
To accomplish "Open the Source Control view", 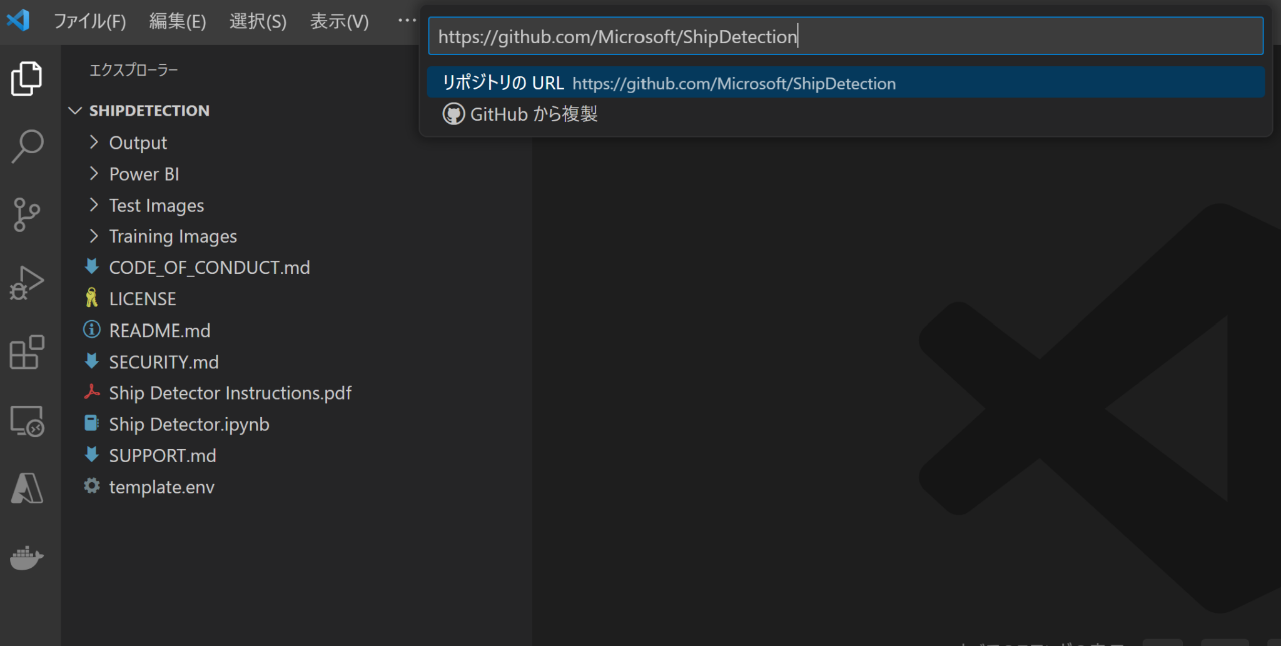I will 27,214.
